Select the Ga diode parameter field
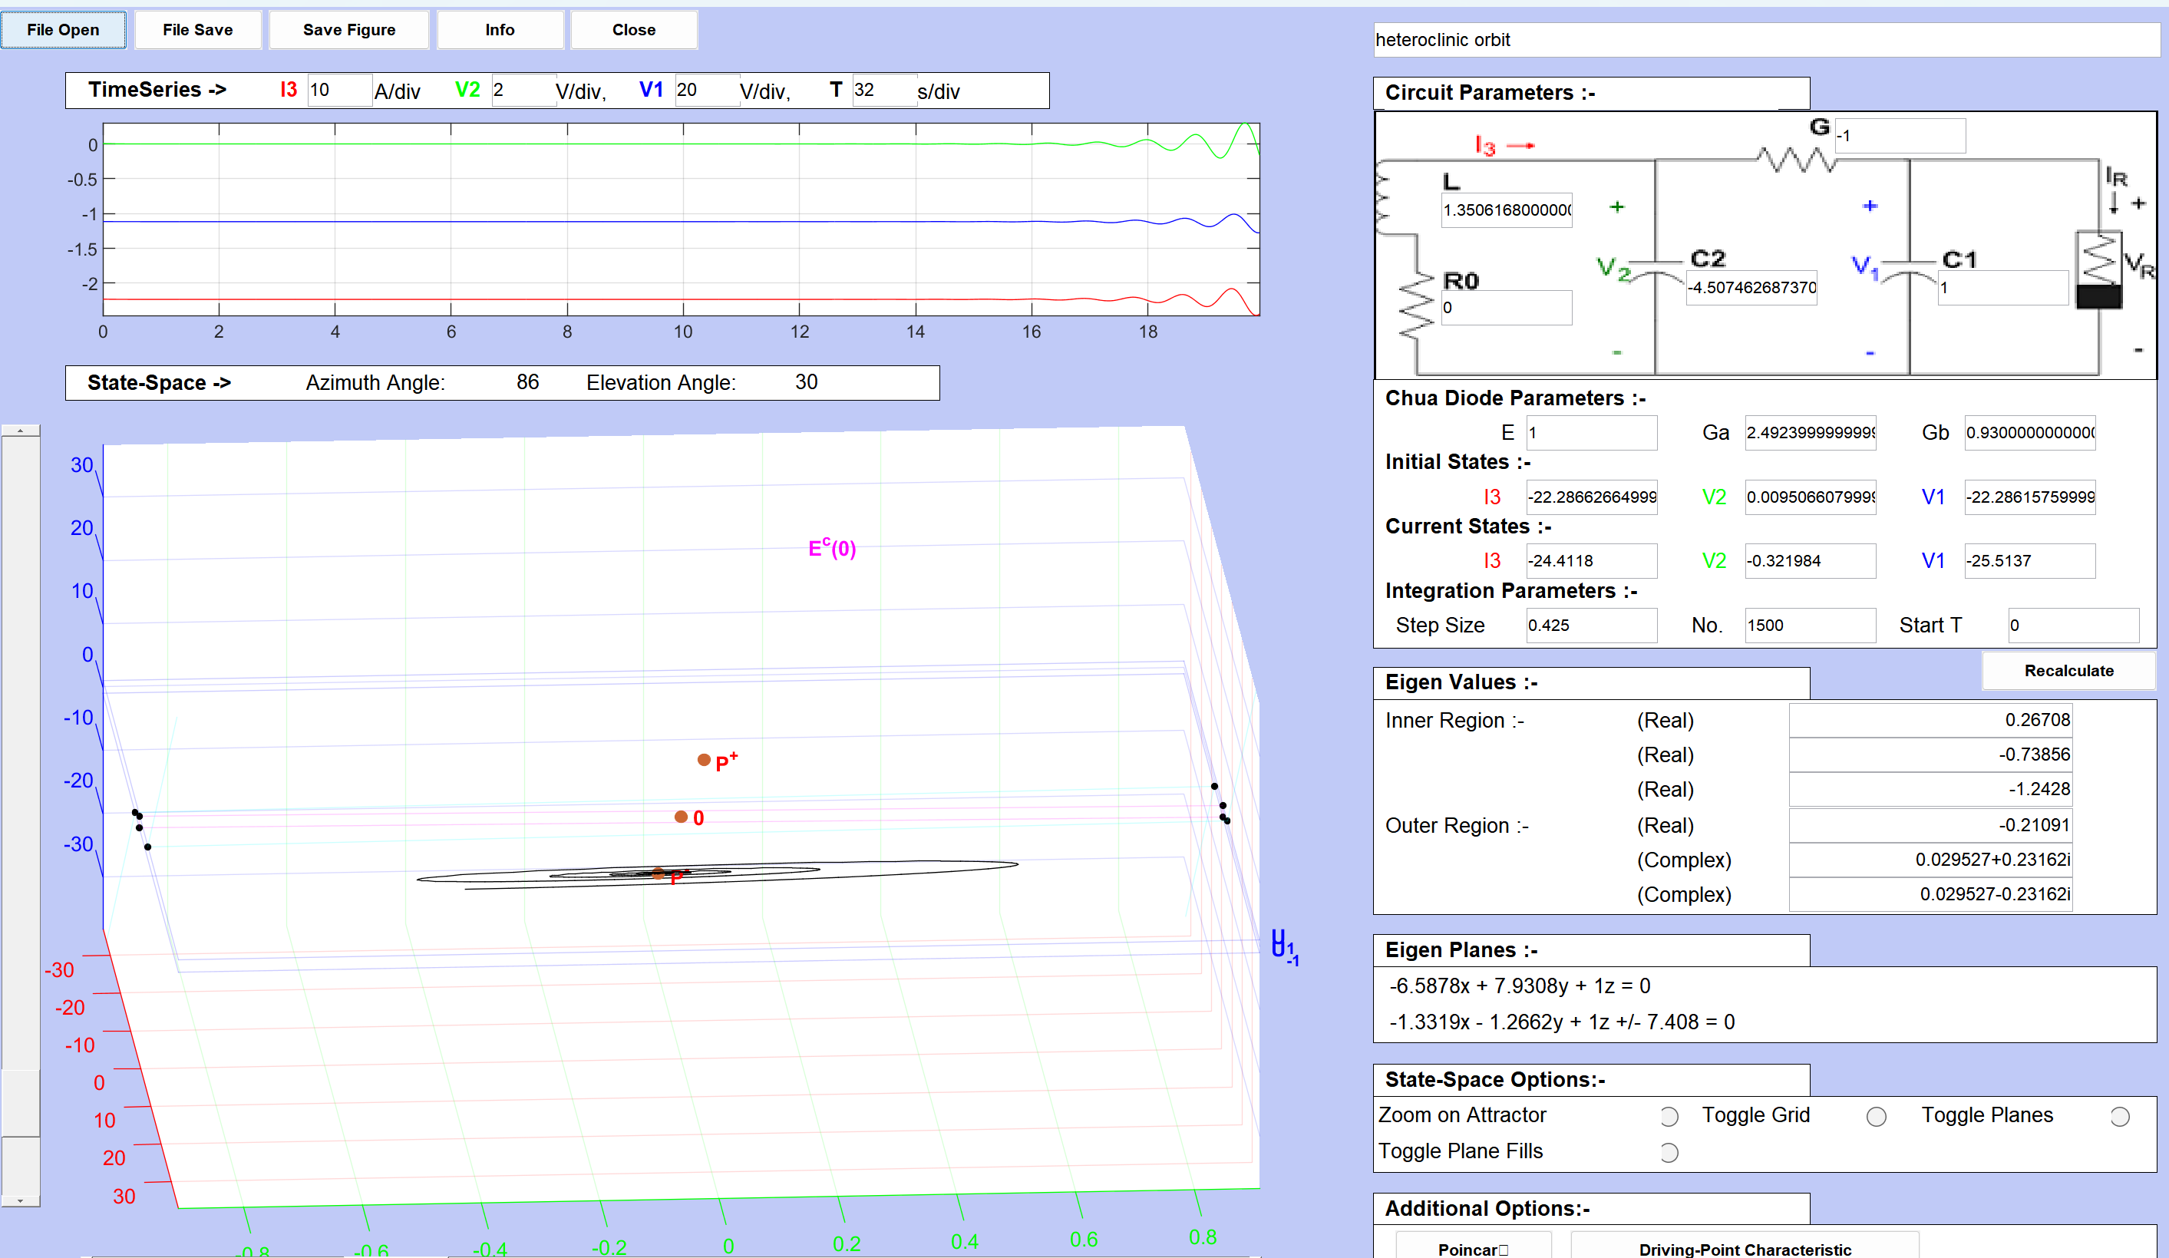This screenshot has width=2169, height=1258. click(1809, 433)
